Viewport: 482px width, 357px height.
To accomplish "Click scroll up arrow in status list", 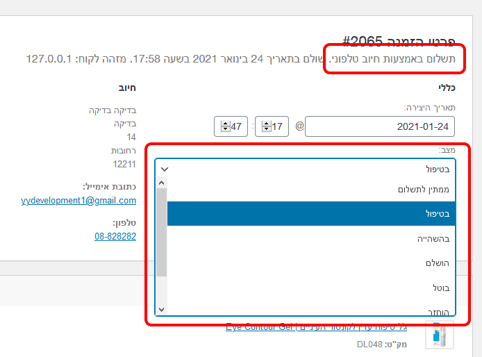I will tap(162, 183).
